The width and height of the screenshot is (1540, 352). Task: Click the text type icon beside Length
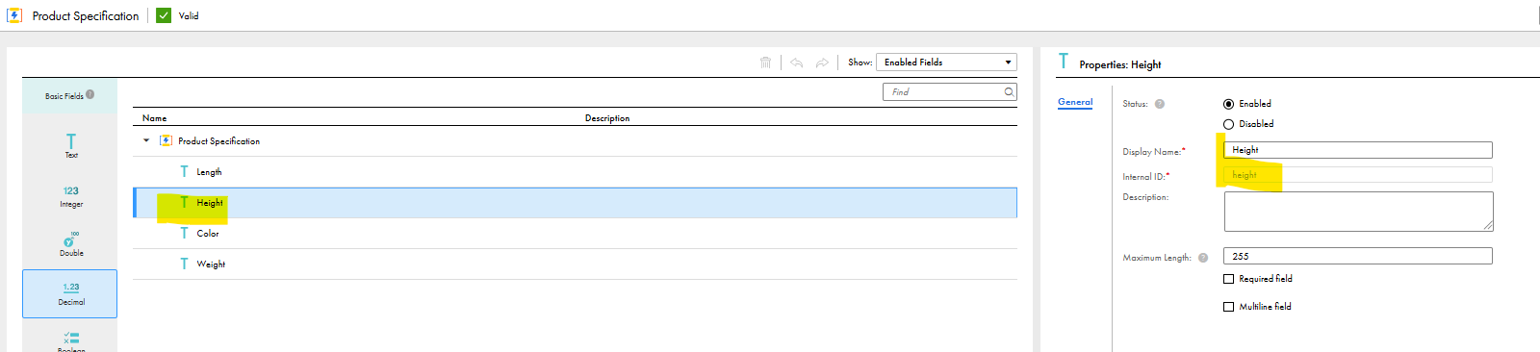click(x=184, y=171)
